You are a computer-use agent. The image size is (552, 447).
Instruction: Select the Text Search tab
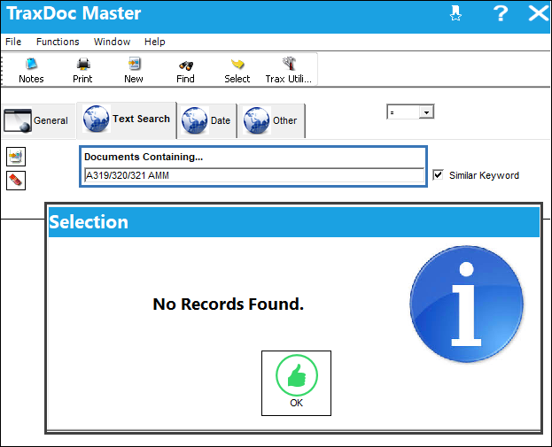[127, 119]
